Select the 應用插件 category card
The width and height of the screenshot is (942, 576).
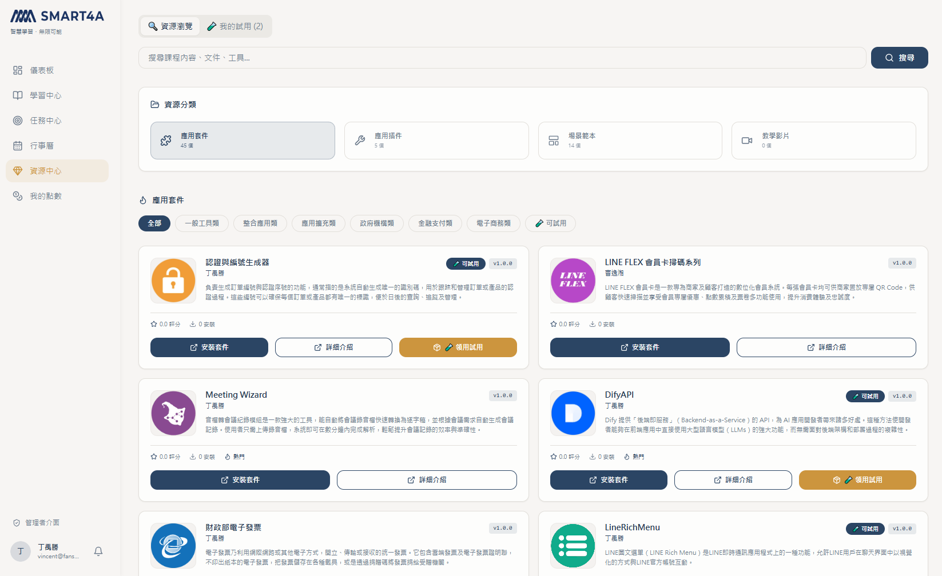coord(436,141)
